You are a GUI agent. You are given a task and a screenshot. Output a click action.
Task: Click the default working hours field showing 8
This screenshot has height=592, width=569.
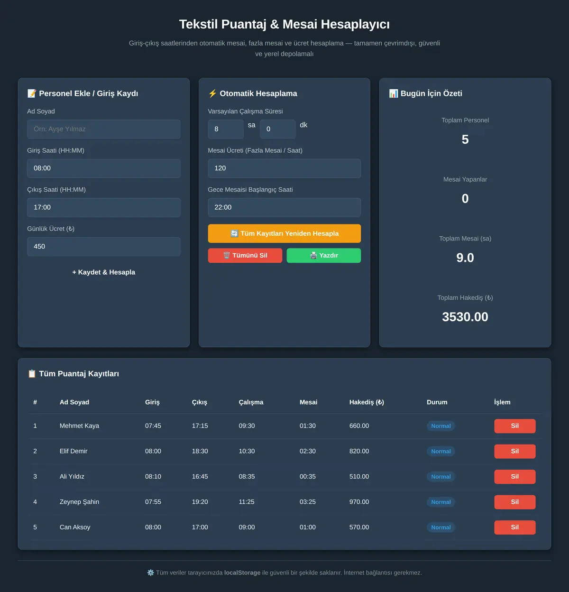[x=226, y=129]
